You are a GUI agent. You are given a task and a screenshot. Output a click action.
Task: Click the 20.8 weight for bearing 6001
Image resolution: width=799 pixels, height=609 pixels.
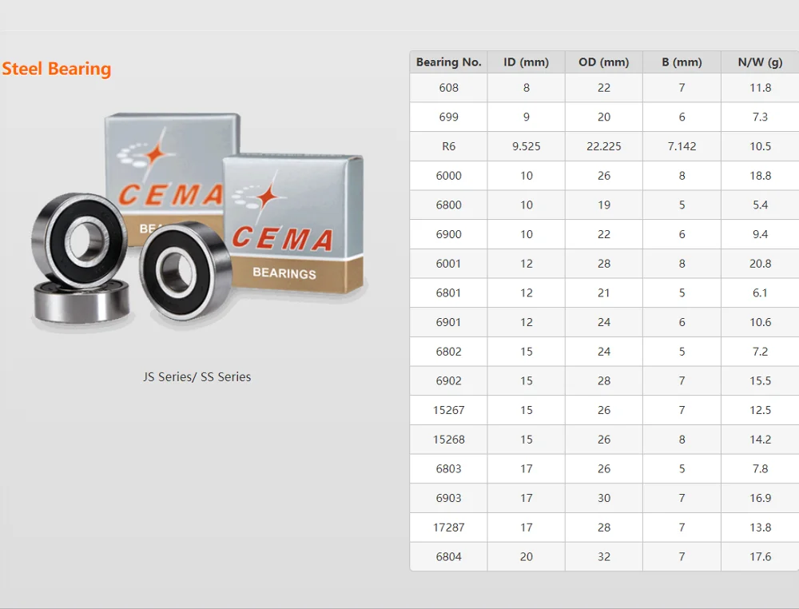760,264
